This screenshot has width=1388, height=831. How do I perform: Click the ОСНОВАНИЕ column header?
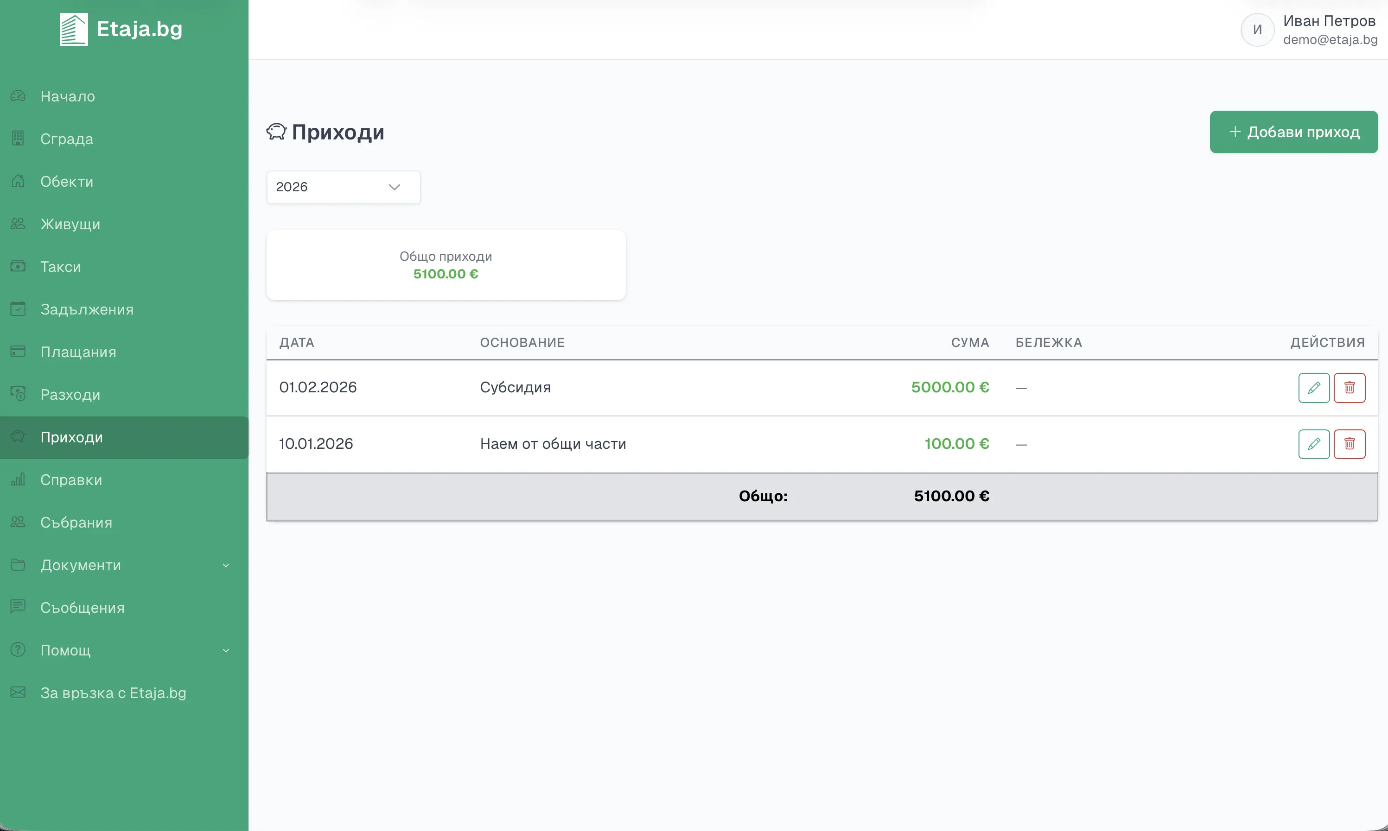[x=522, y=343]
